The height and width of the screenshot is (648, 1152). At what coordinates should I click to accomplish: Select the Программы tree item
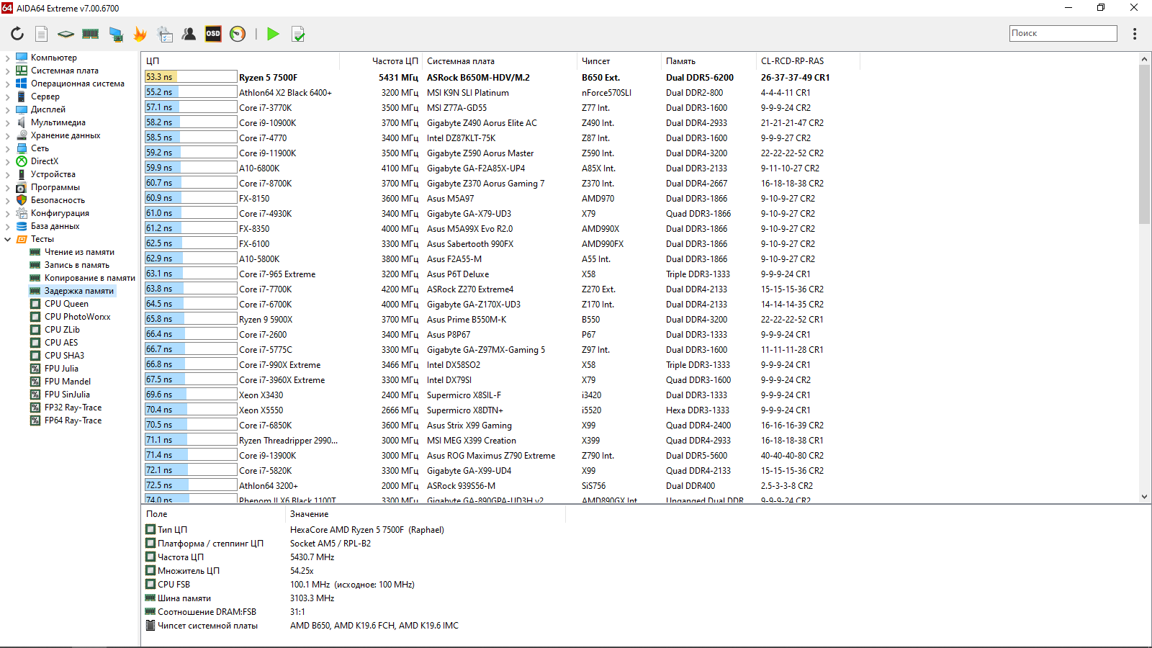(55, 187)
